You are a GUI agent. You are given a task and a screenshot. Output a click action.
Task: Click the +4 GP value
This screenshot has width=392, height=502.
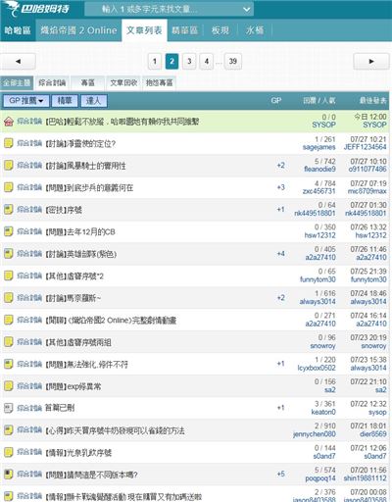tap(280, 253)
